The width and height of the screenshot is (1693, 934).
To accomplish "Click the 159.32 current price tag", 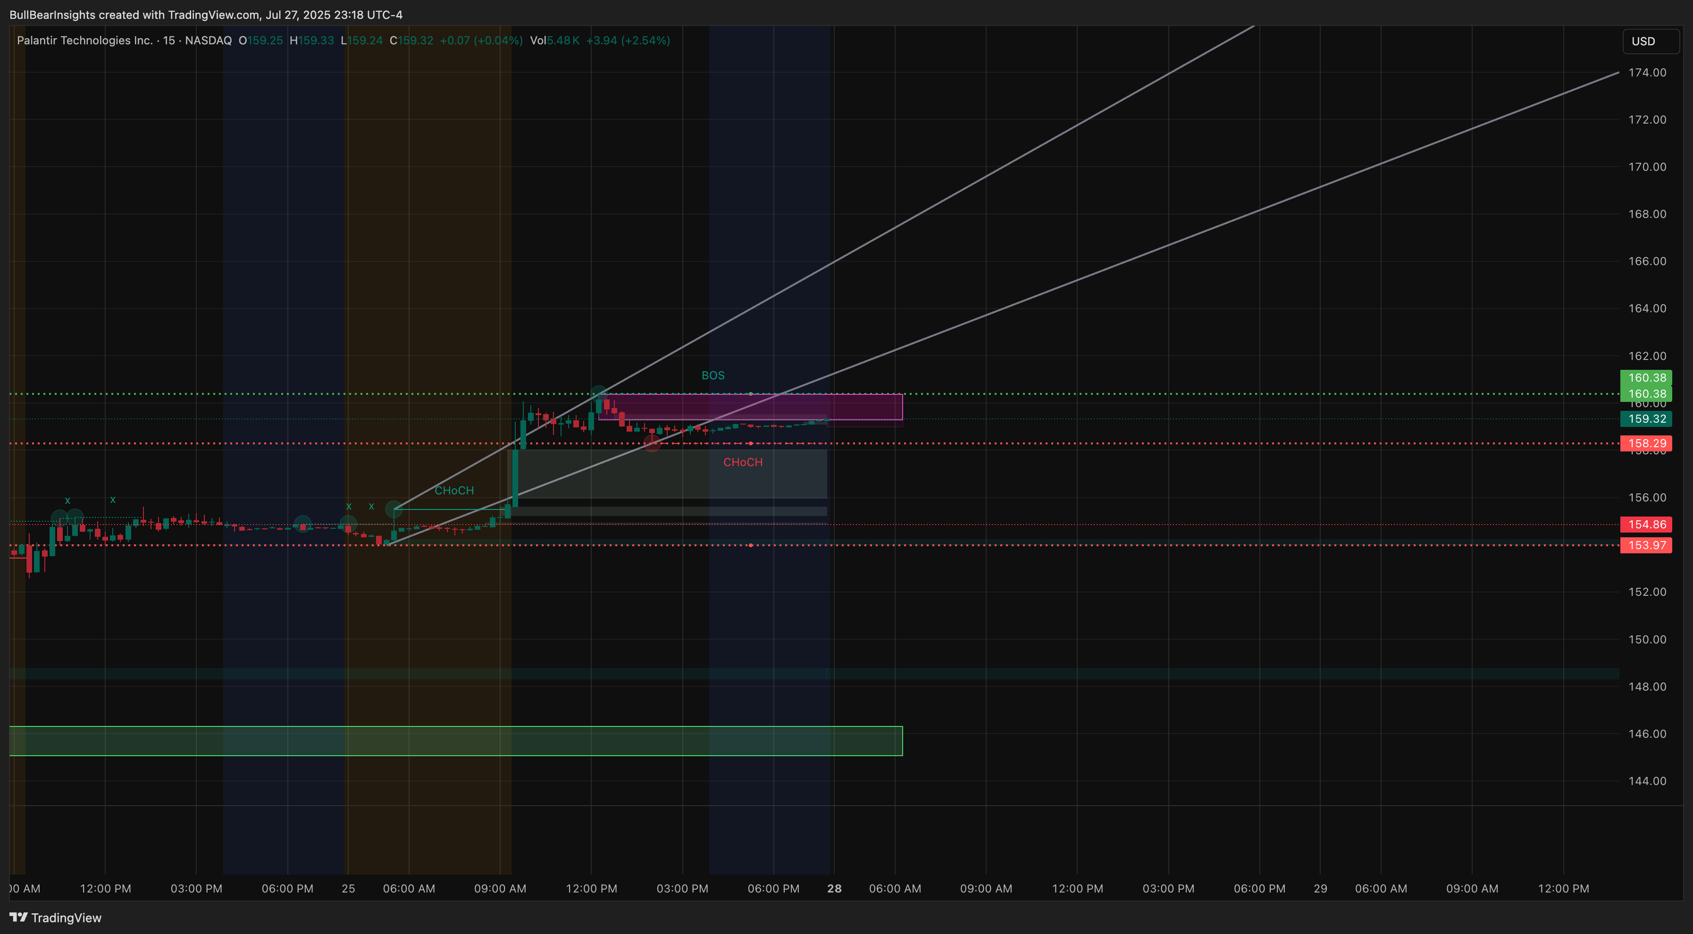I will pos(1646,418).
